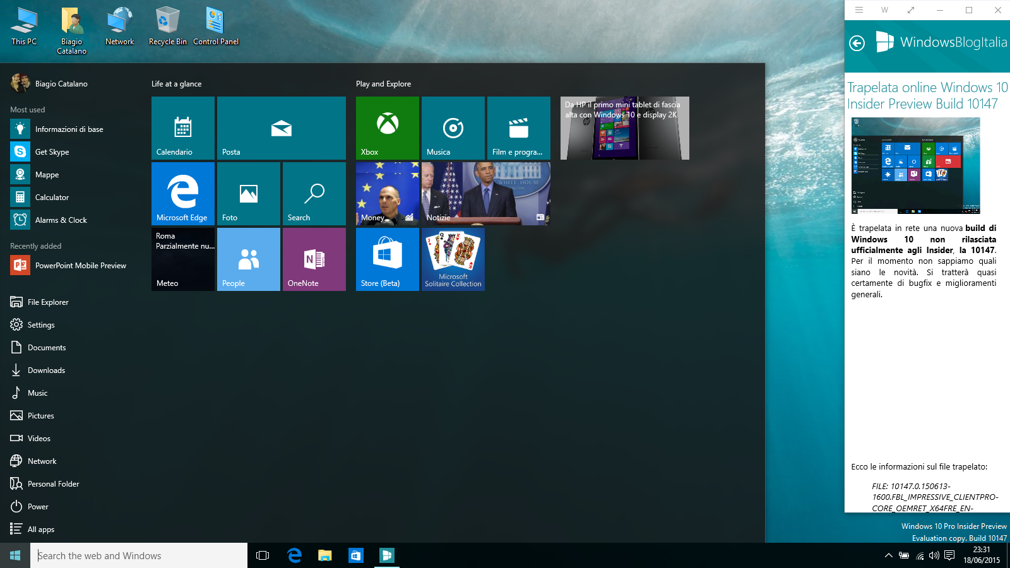The height and width of the screenshot is (568, 1010).
Task: Open hamburger menu in WindowsBlogItalia window
Action: [x=859, y=10]
